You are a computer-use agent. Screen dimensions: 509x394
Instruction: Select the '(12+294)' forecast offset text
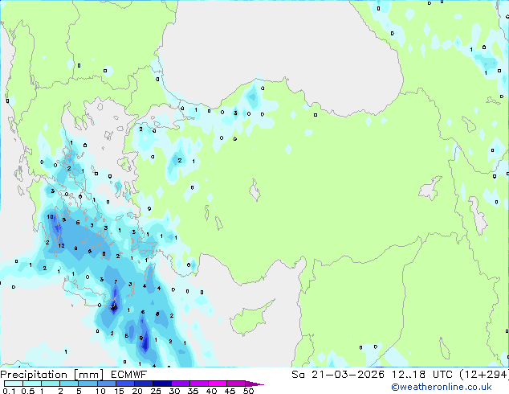coord(484,375)
